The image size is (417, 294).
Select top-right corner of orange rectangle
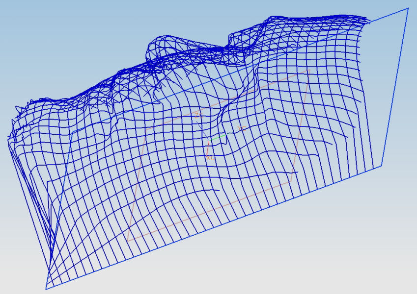pyautogui.click(x=309, y=71)
